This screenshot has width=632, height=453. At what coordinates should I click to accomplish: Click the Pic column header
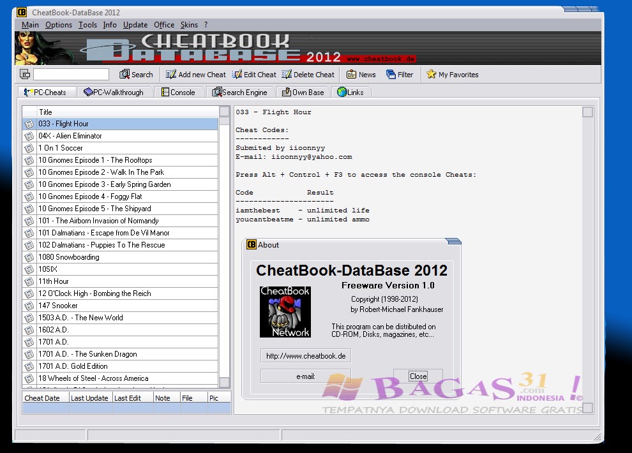pos(219,398)
